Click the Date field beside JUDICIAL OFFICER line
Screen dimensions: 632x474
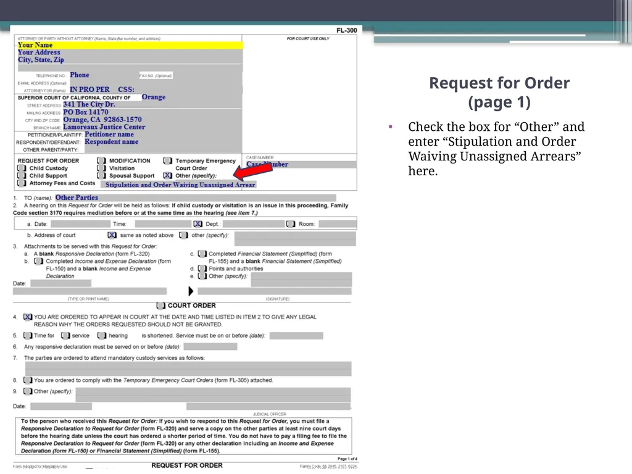tap(61, 406)
